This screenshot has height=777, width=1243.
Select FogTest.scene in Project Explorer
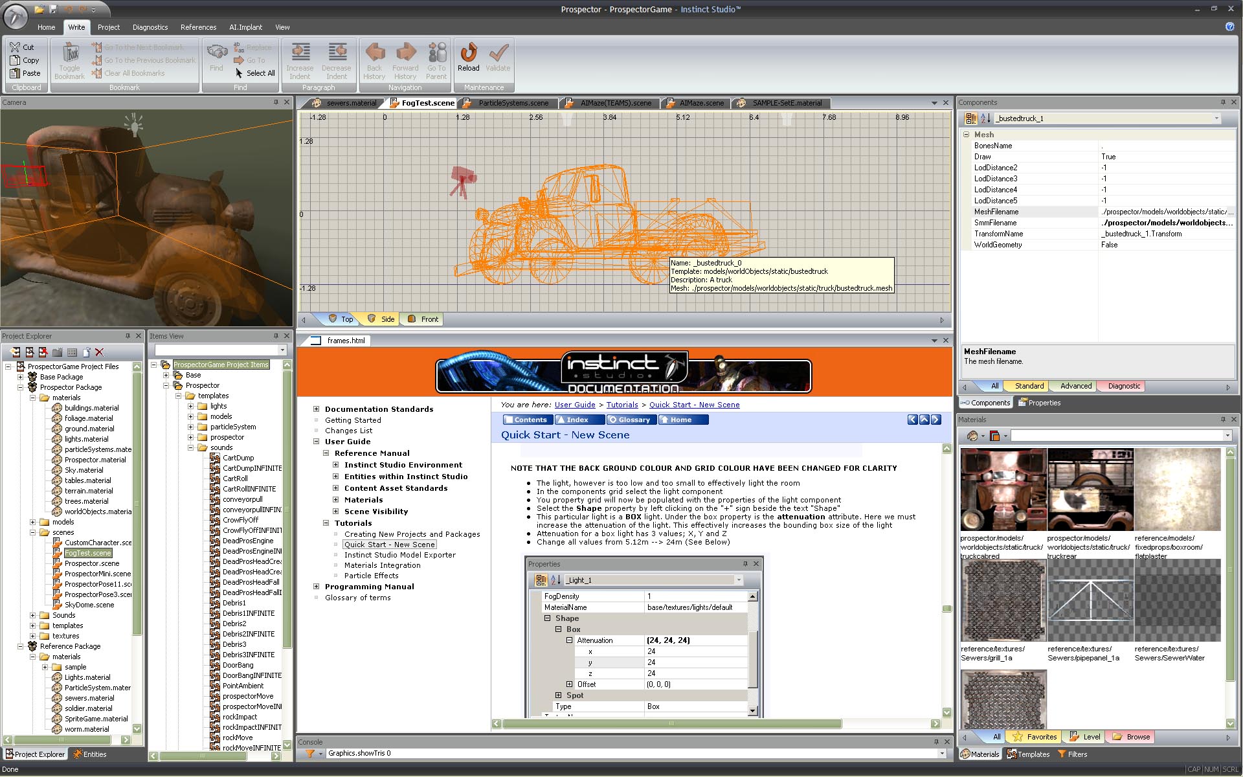pos(88,553)
